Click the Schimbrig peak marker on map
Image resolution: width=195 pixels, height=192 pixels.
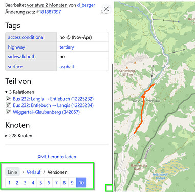click(127, 67)
